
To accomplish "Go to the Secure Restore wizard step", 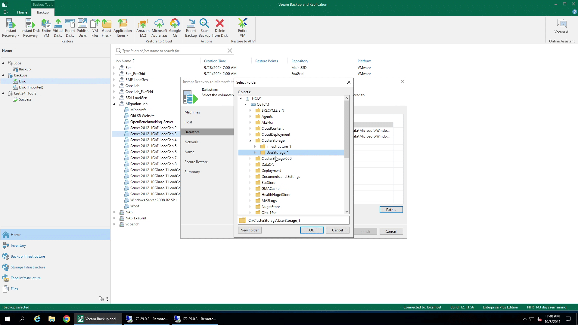I will point(196,162).
